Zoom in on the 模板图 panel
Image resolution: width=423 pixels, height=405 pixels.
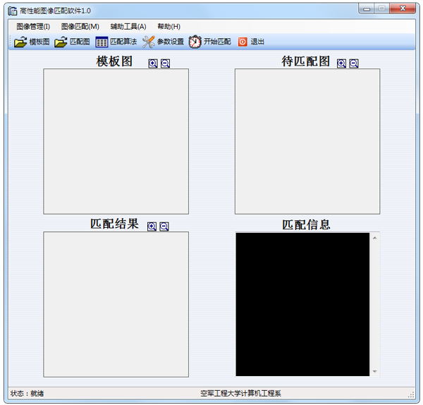click(x=153, y=64)
